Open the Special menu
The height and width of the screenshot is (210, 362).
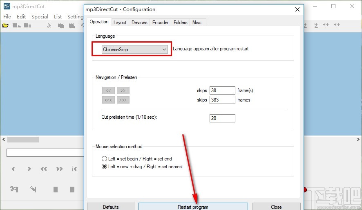[x=40, y=17]
